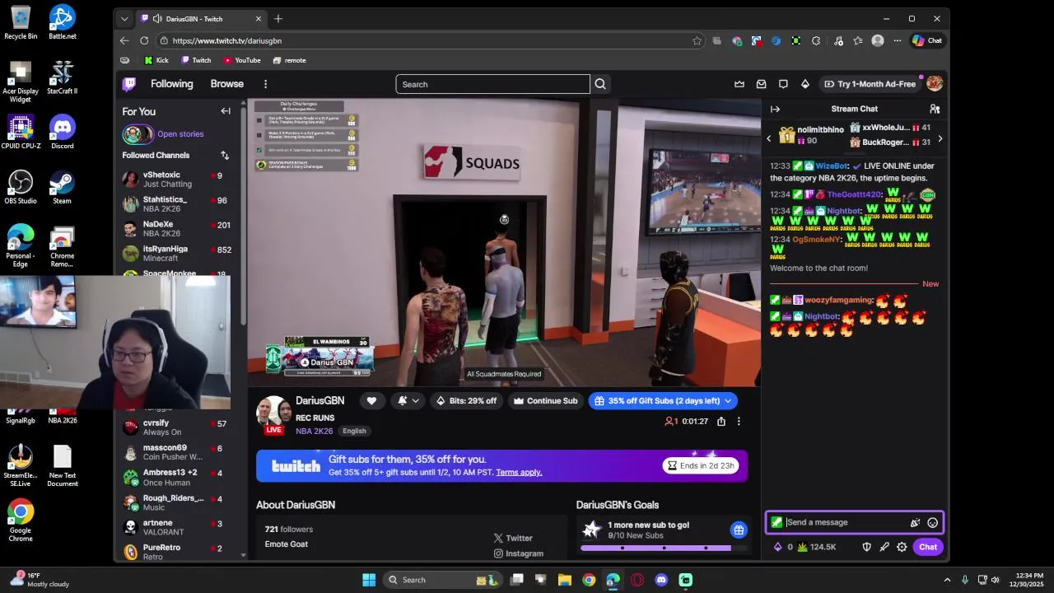Open the channel points balance 124.5K

click(x=816, y=547)
